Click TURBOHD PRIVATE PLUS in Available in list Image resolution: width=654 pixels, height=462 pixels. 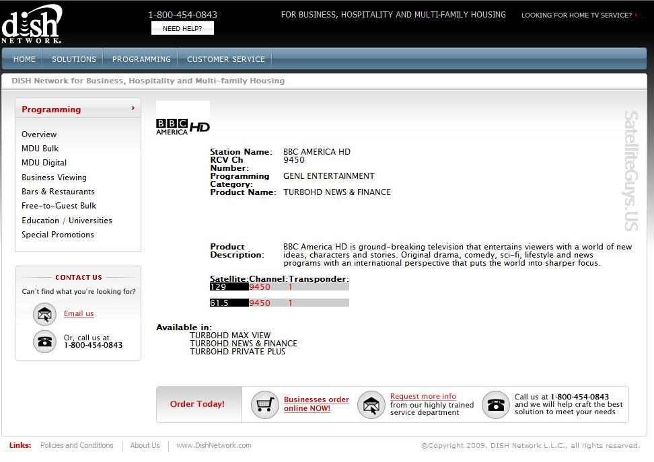point(238,352)
